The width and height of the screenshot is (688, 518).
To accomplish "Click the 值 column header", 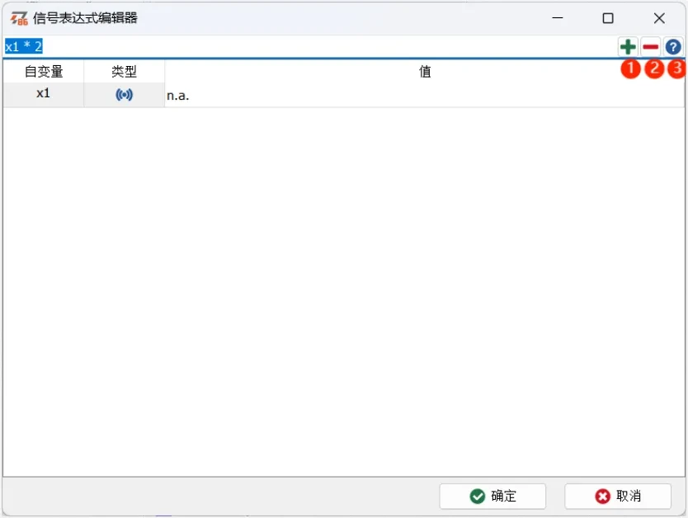I will click(424, 72).
